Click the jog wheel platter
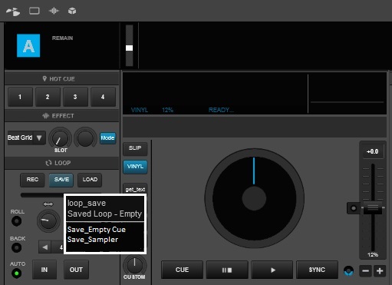Viewport: 392px width, 285px height. tap(254, 198)
